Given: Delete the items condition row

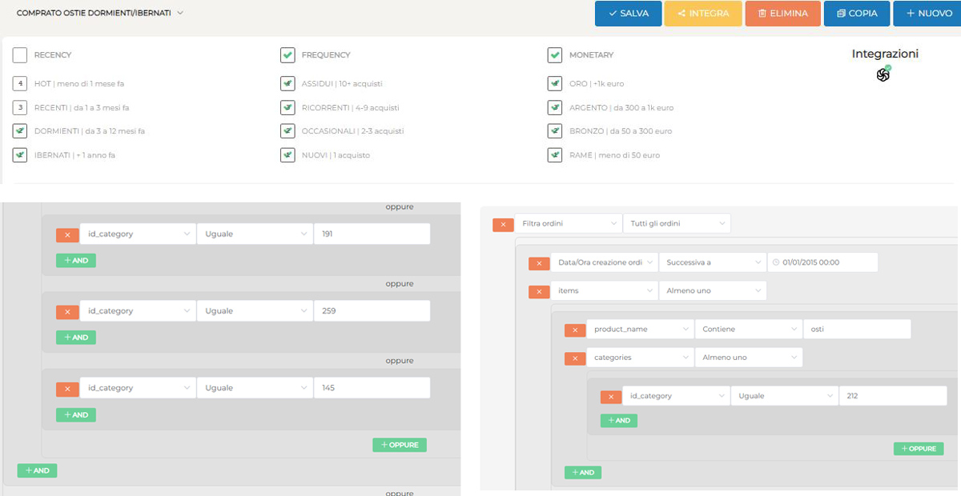Looking at the screenshot, I should (x=539, y=292).
